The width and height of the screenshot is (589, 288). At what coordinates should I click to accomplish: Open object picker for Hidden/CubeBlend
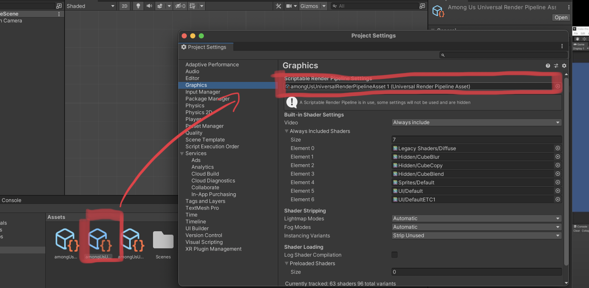pyautogui.click(x=558, y=174)
